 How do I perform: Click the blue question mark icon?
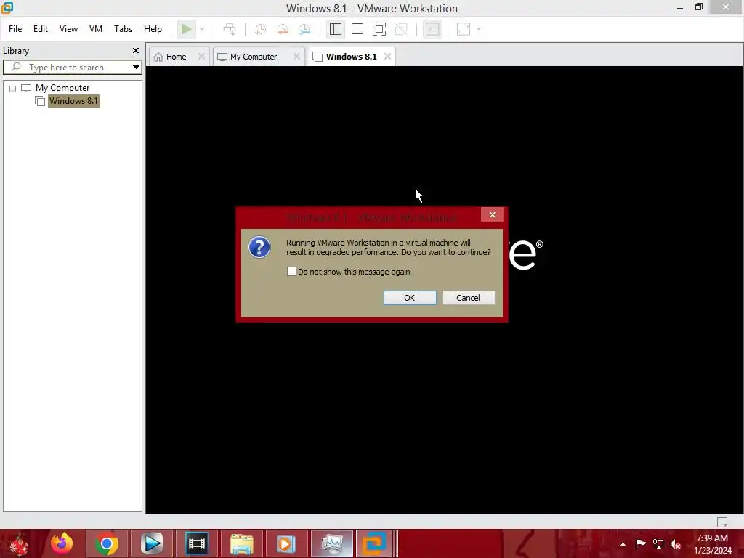pos(259,247)
